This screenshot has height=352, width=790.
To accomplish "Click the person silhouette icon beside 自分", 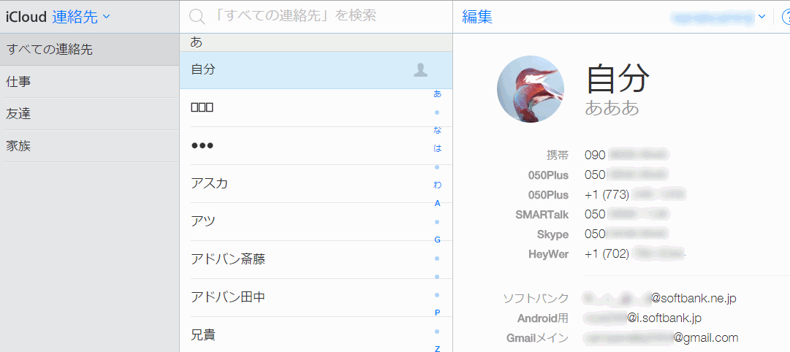I will [x=421, y=69].
